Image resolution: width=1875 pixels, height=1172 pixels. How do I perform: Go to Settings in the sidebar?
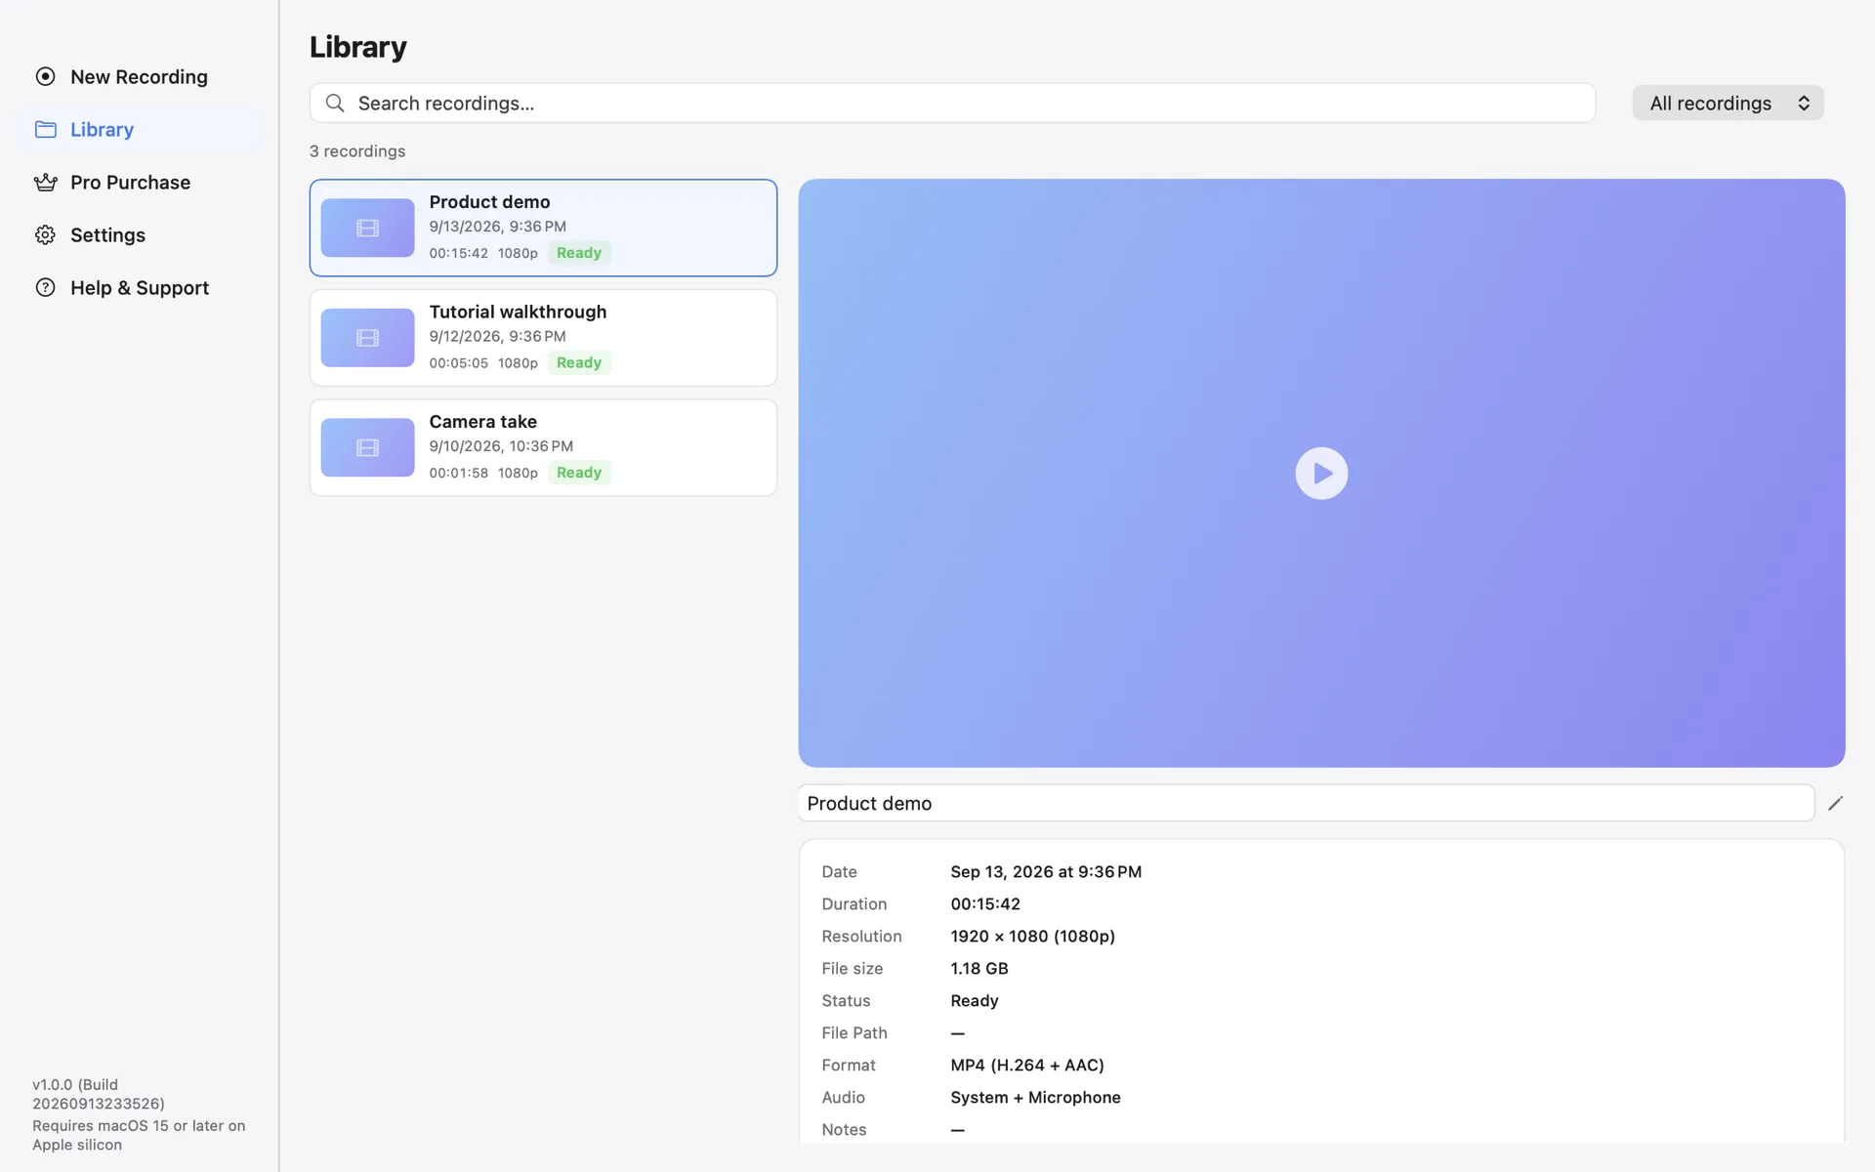tap(139, 234)
